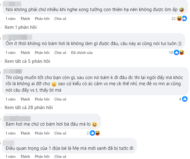Reply to the first comment via "Phản hồi"
The image size is (190, 159).
tap(42, 19)
